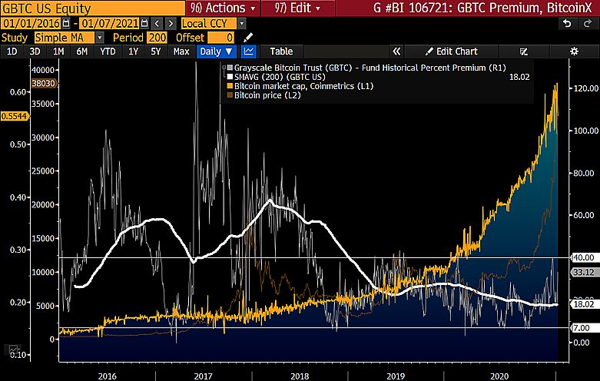The image size is (600, 381).
Task: Select the 1D range tab
Action: click(x=12, y=51)
